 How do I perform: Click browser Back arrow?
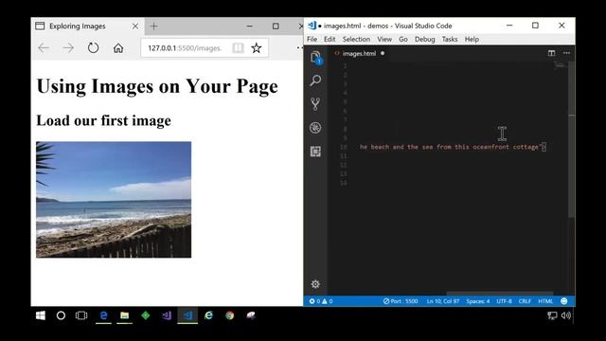44,48
